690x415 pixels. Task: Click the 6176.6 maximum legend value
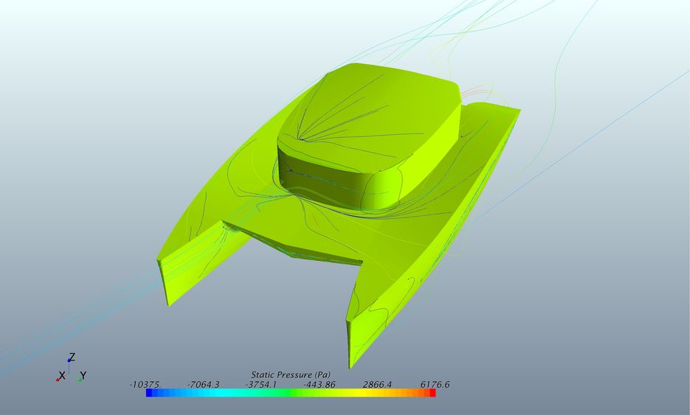click(x=435, y=384)
